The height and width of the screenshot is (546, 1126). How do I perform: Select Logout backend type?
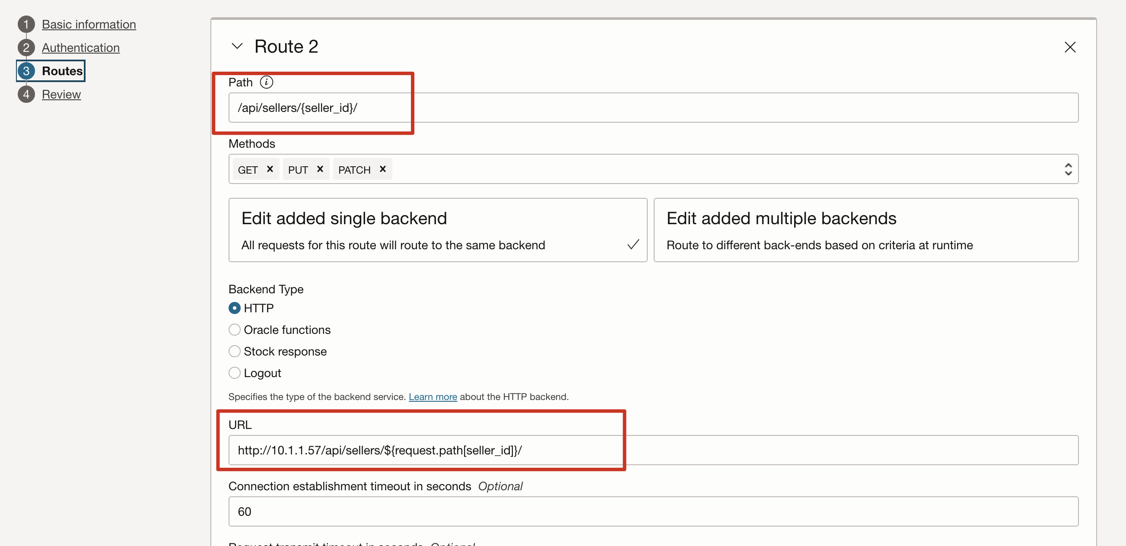pos(235,373)
